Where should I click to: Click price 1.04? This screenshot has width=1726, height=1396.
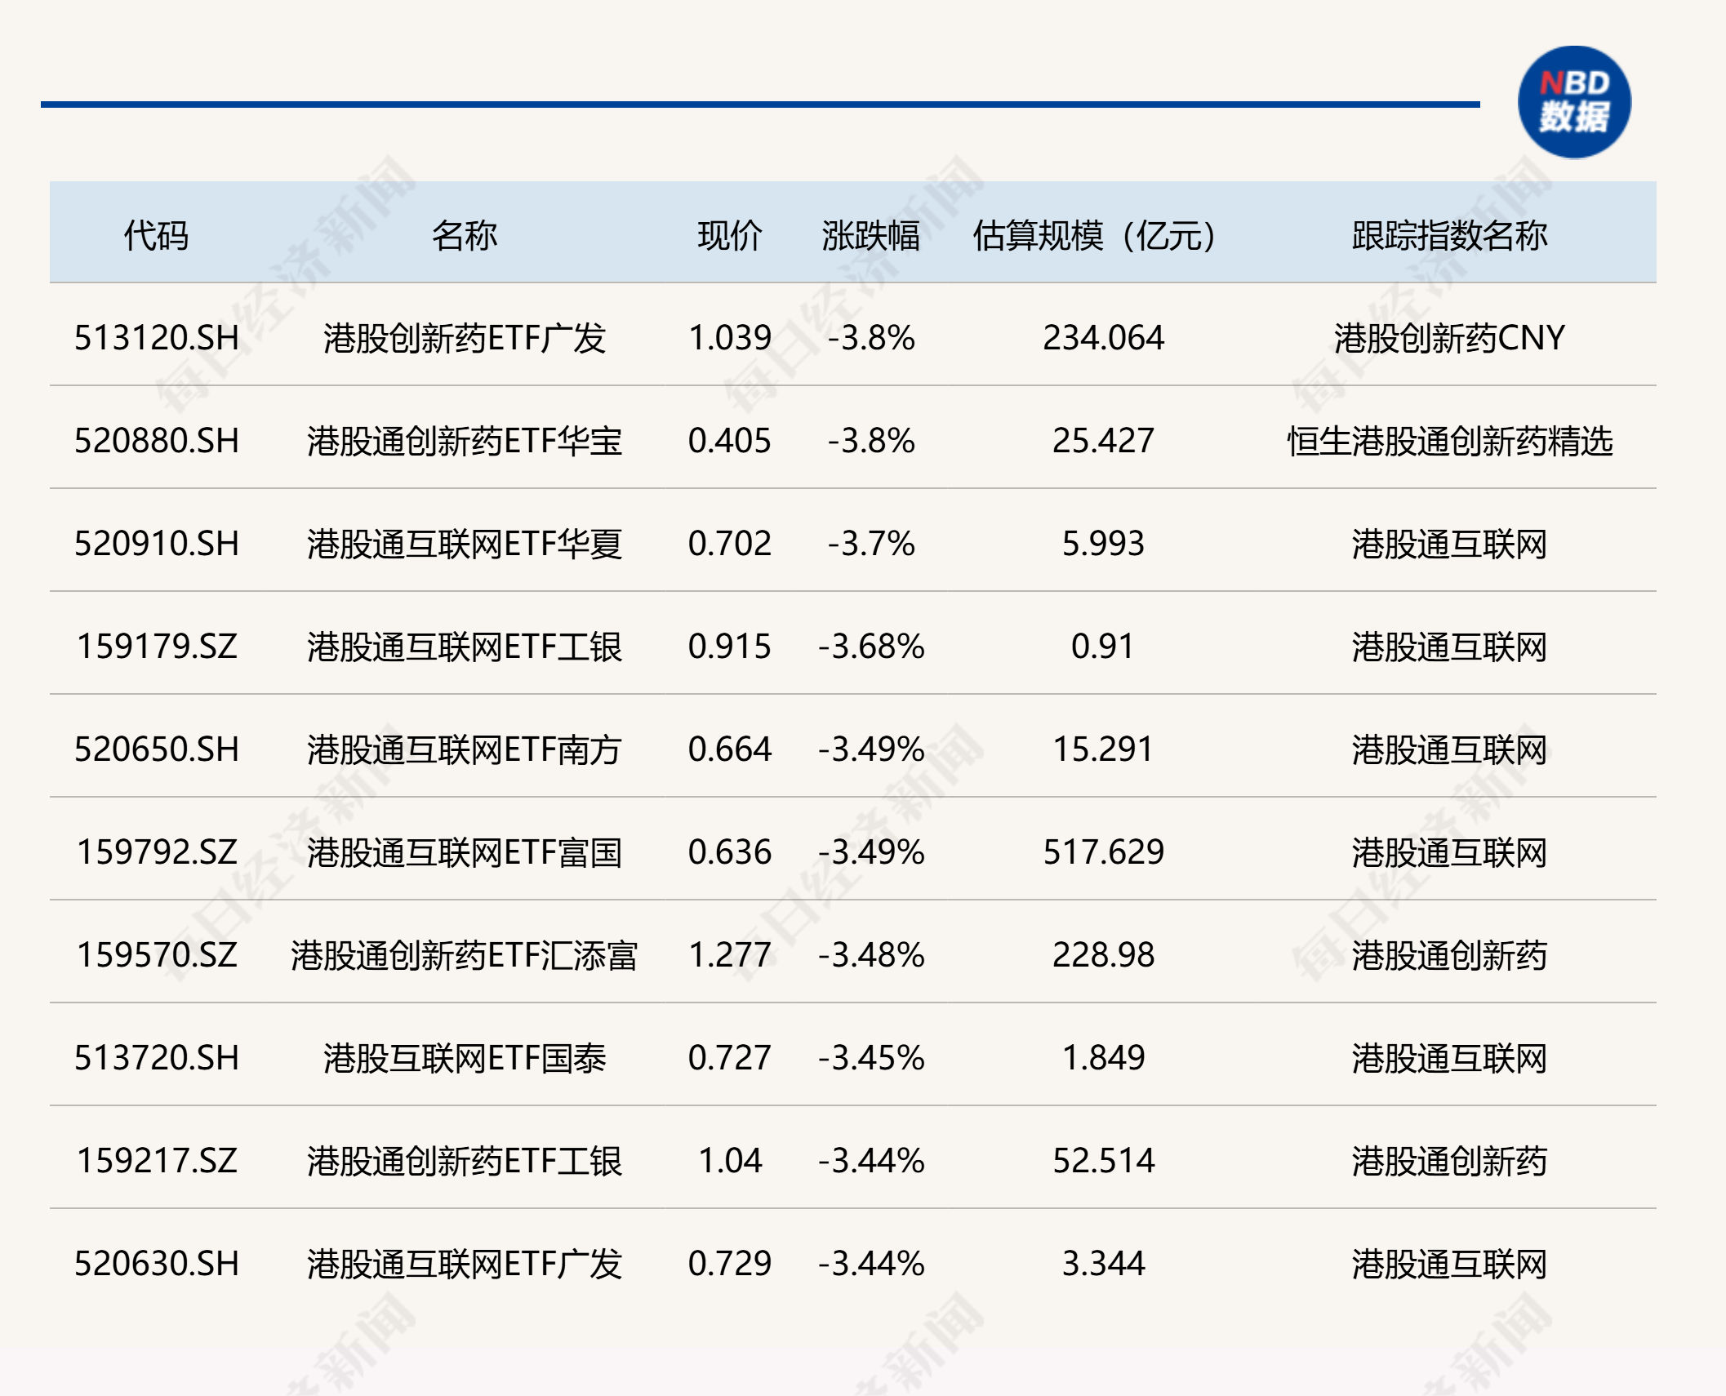tap(730, 1161)
